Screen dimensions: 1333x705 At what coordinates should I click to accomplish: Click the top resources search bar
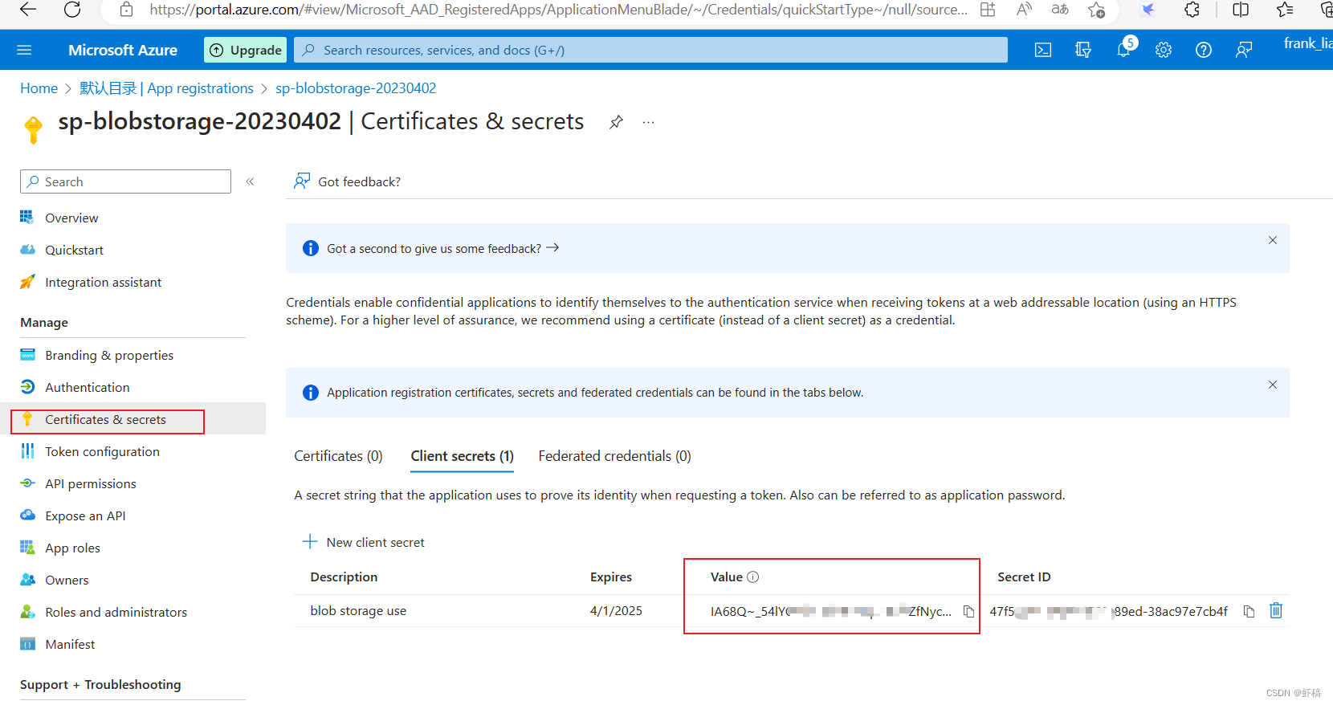pyautogui.click(x=650, y=50)
